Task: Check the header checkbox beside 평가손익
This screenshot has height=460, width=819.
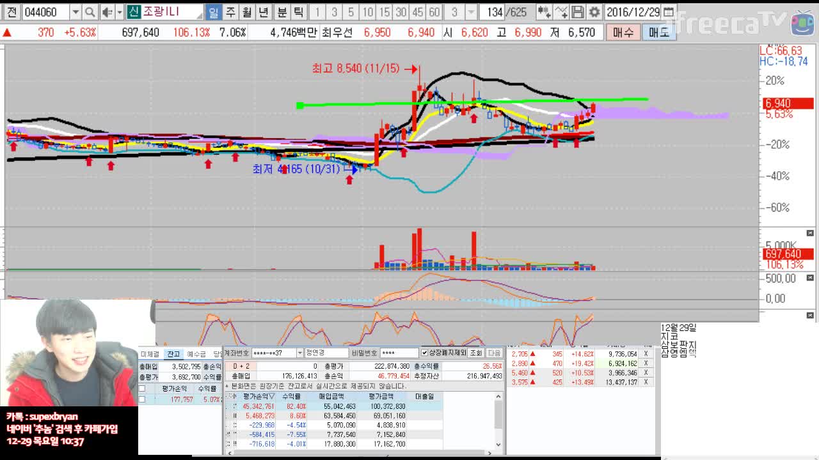Action: pyautogui.click(x=142, y=388)
